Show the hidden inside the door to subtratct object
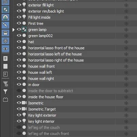The height and width of the screenshot is (137, 137). [19, 90]
